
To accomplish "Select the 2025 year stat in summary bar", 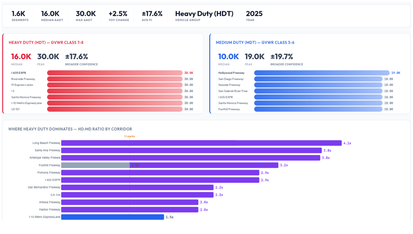I will [254, 16].
